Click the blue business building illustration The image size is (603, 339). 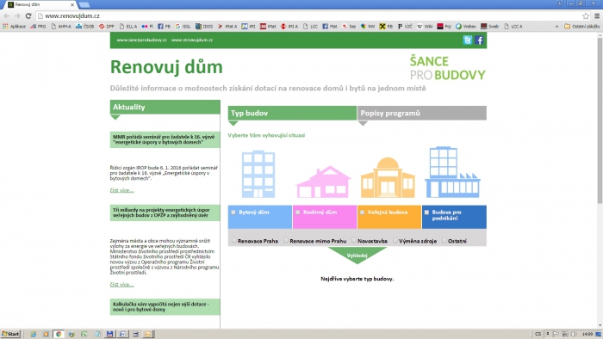coord(452,172)
